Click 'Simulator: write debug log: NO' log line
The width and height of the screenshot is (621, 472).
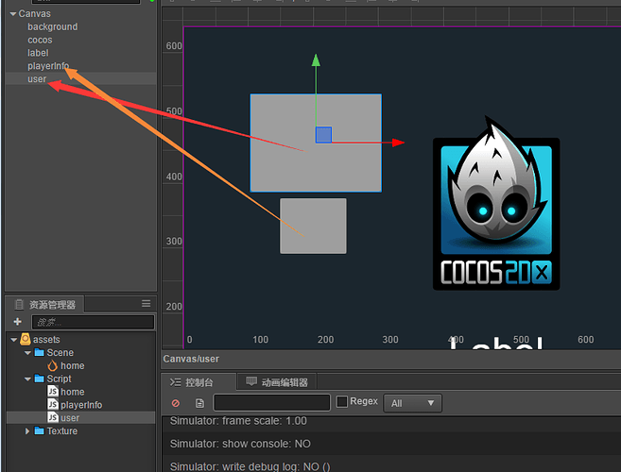click(x=250, y=466)
